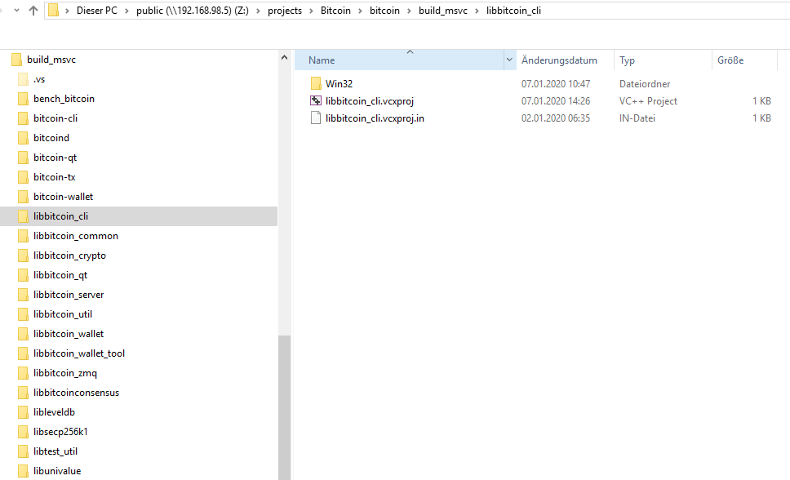
Task: Select bitcoin-qt in the folder tree
Action: click(x=57, y=157)
